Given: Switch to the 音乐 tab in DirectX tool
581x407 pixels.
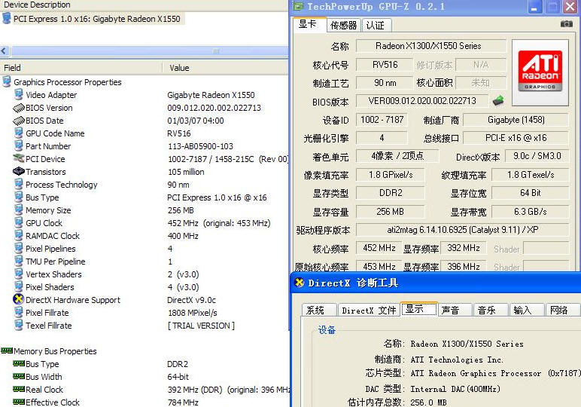Looking at the screenshot, I should tap(491, 311).
